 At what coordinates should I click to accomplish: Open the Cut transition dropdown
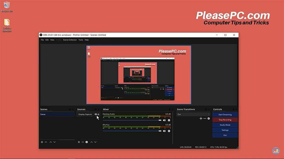pyautogui.click(x=193, y=114)
